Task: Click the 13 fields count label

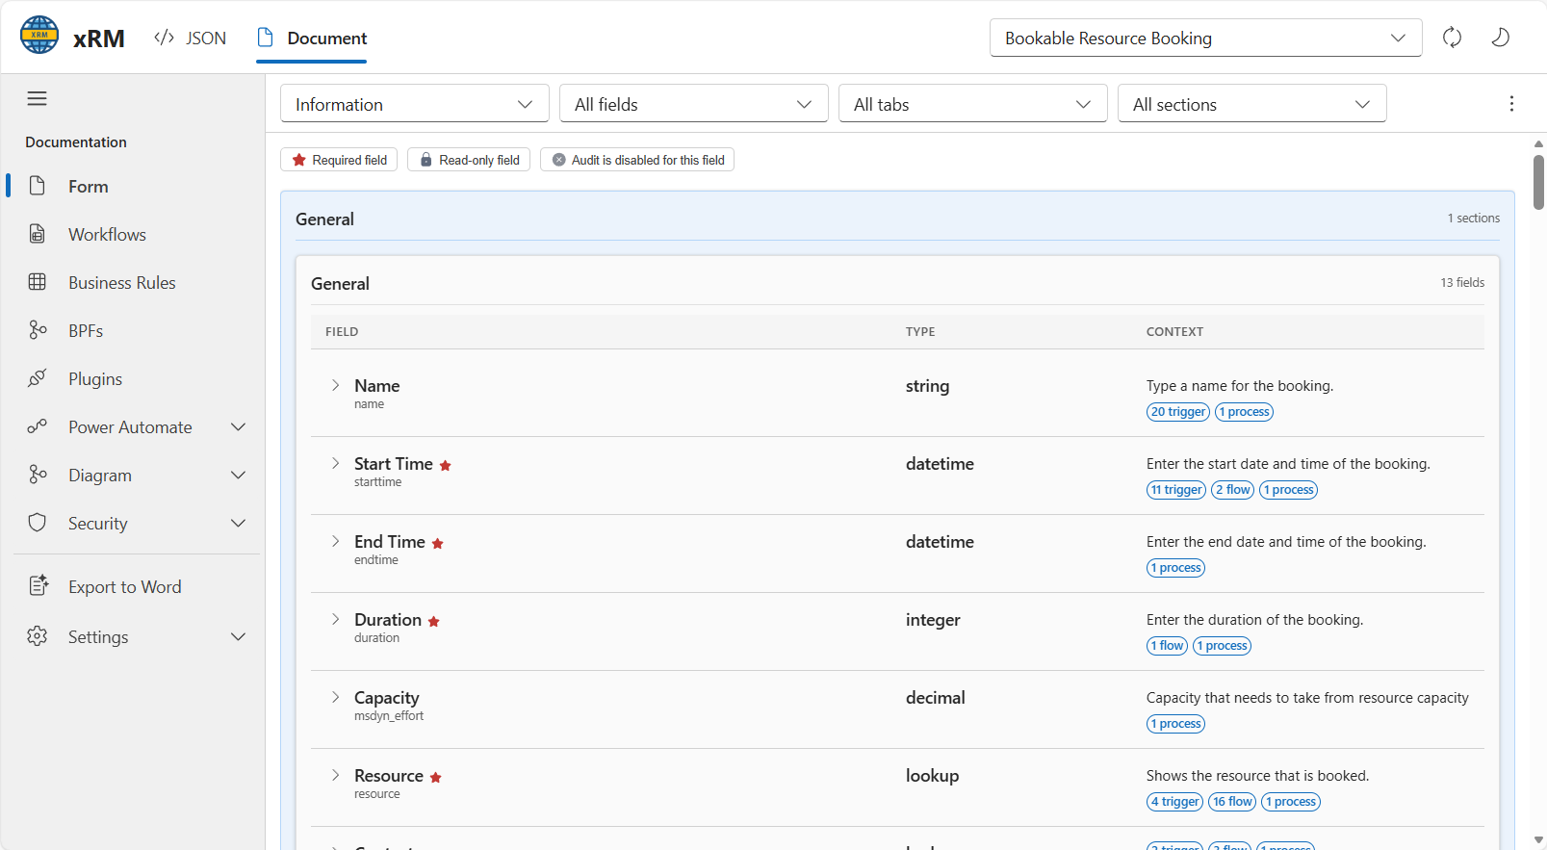Action: [1461, 282]
